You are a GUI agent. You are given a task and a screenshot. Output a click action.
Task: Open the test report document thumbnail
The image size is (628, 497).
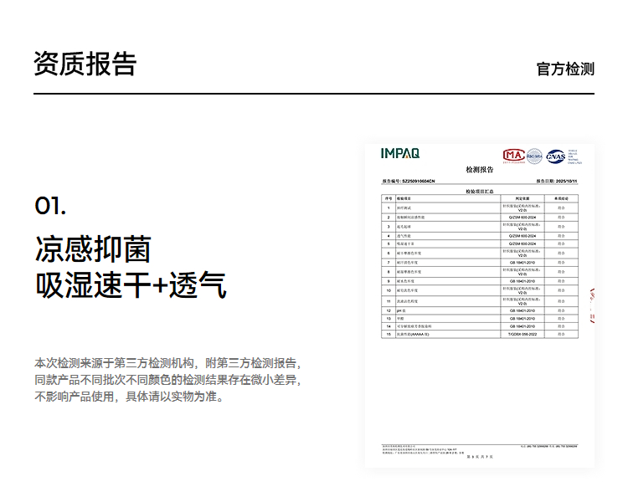[x=480, y=305]
